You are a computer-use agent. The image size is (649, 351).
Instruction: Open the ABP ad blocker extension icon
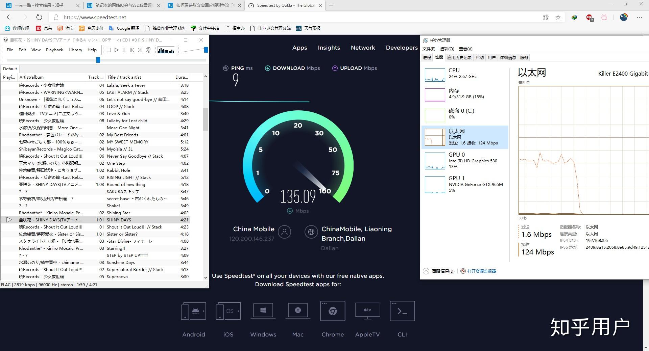pos(590,18)
